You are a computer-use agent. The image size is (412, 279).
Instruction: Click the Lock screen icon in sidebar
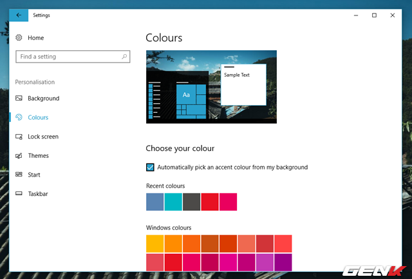click(x=19, y=137)
